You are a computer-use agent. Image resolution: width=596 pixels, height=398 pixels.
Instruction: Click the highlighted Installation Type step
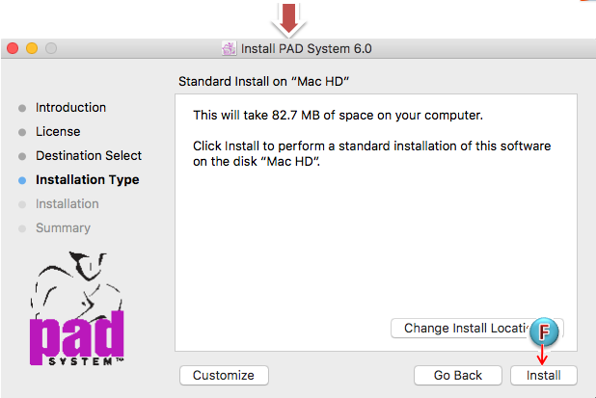tap(87, 179)
